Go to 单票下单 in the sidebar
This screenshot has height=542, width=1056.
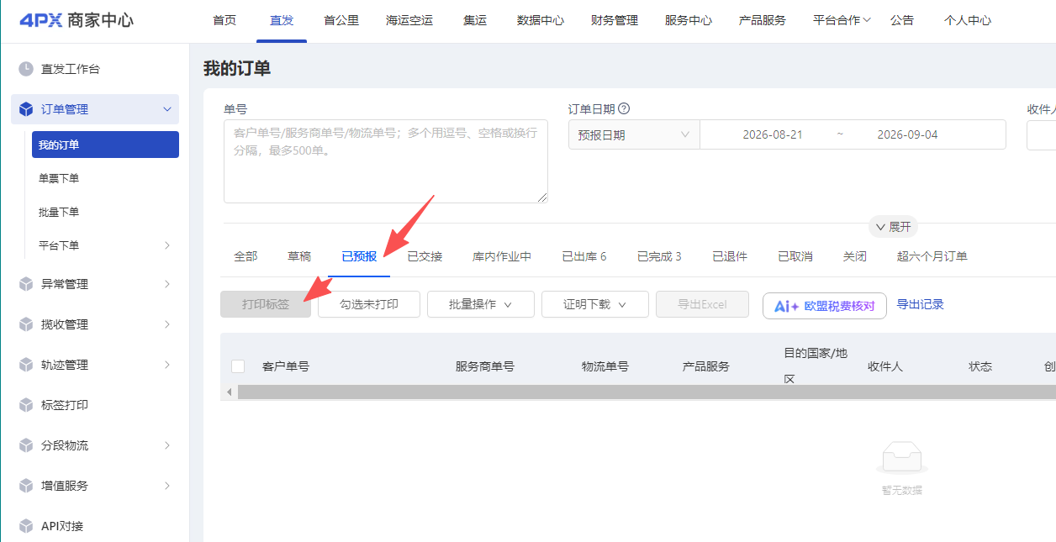[x=59, y=178]
